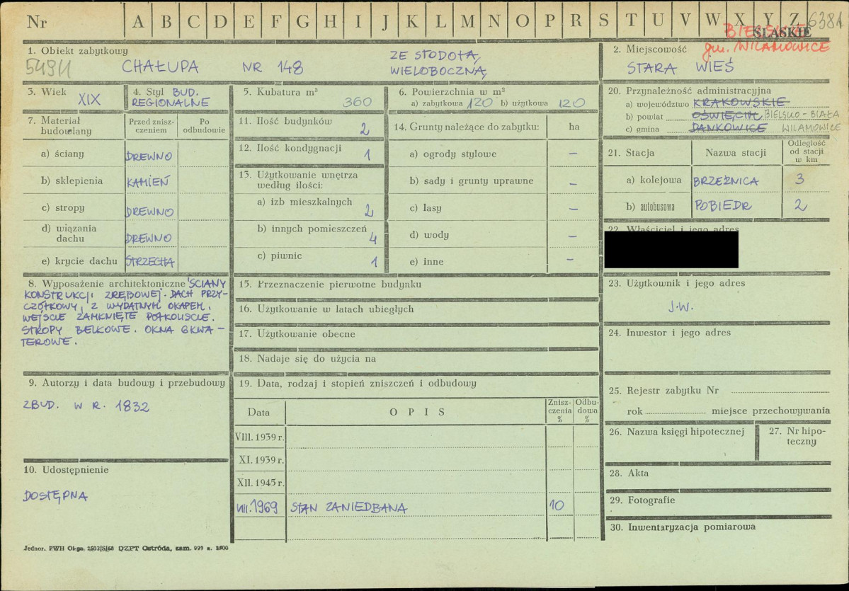
Task: Click the KAMIEŃ vaults material entry
Action: coord(149,182)
